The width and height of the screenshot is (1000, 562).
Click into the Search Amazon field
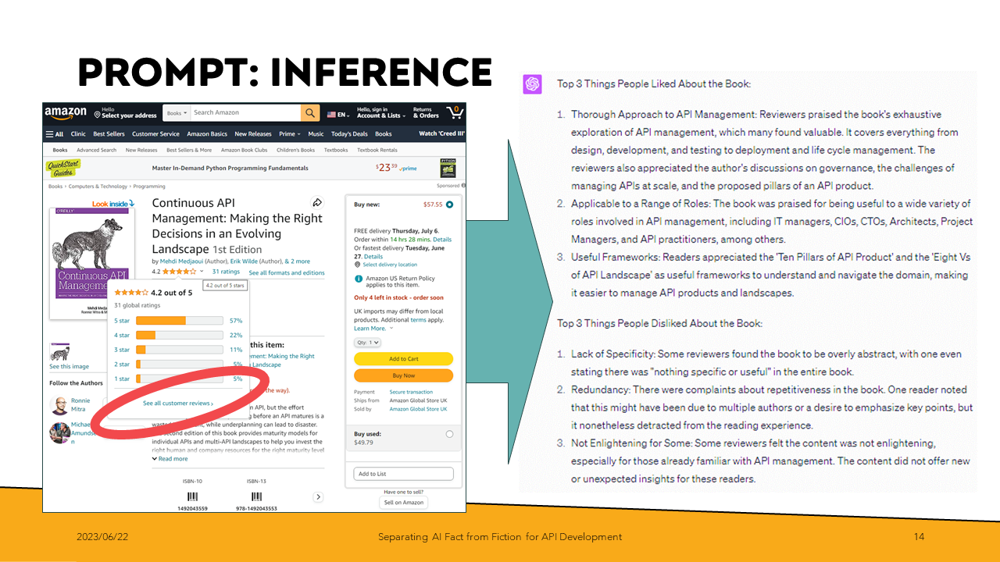pos(245,112)
